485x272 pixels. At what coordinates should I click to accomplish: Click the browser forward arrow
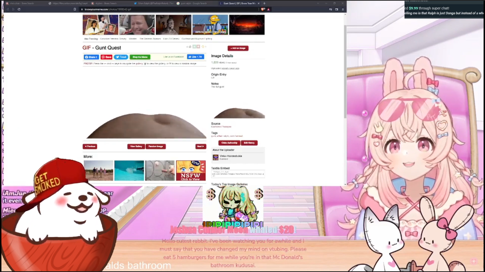click(x=13, y=9)
